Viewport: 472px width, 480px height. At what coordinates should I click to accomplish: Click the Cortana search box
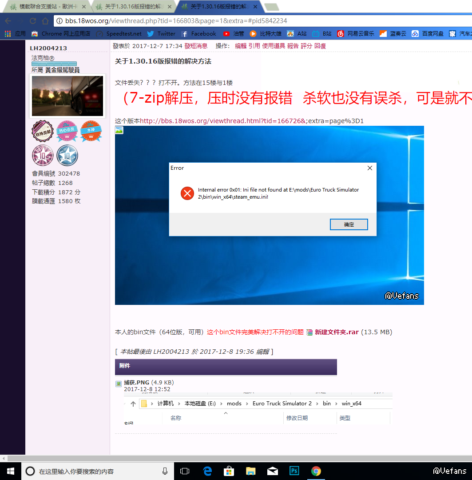tap(98, 471)
